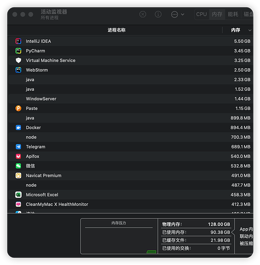The image size is (260, 265).
Task: Open the ellipsis more-actions dropdown
Action: pyautogui.click(x=177, y=14)
